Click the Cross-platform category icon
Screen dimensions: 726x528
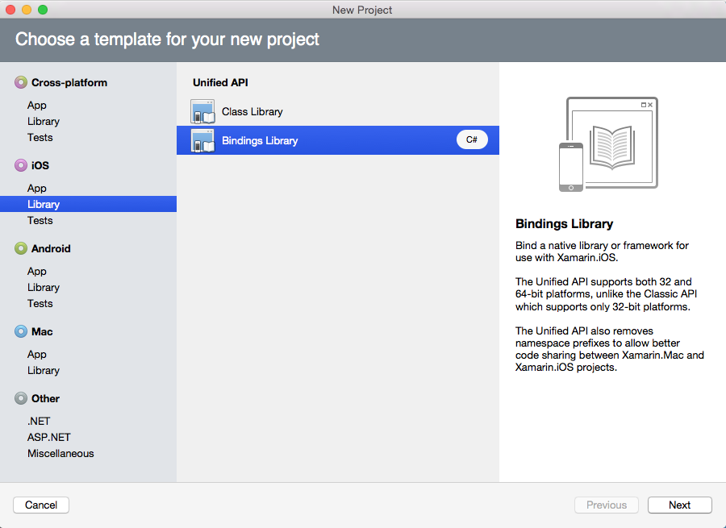coord(21,82)
